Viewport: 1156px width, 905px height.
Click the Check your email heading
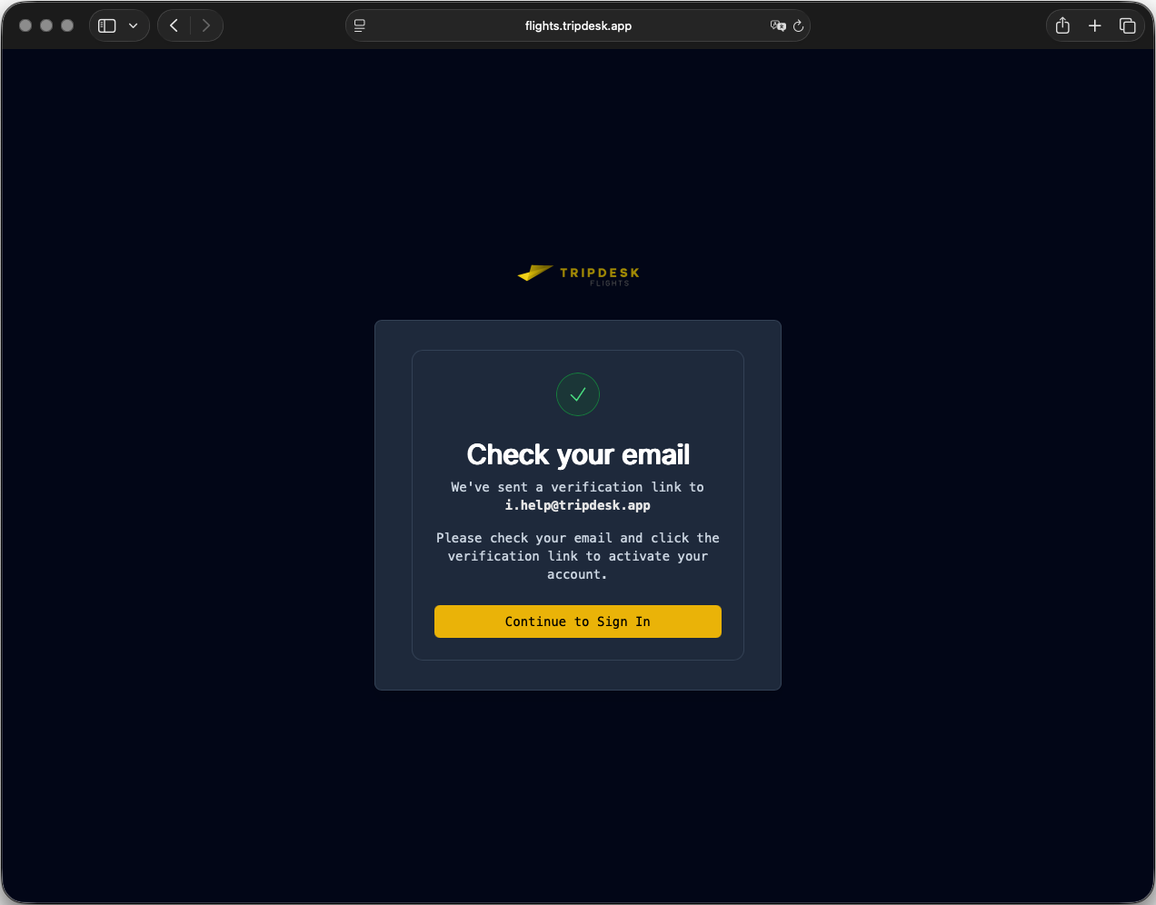(x=578, y=454)
